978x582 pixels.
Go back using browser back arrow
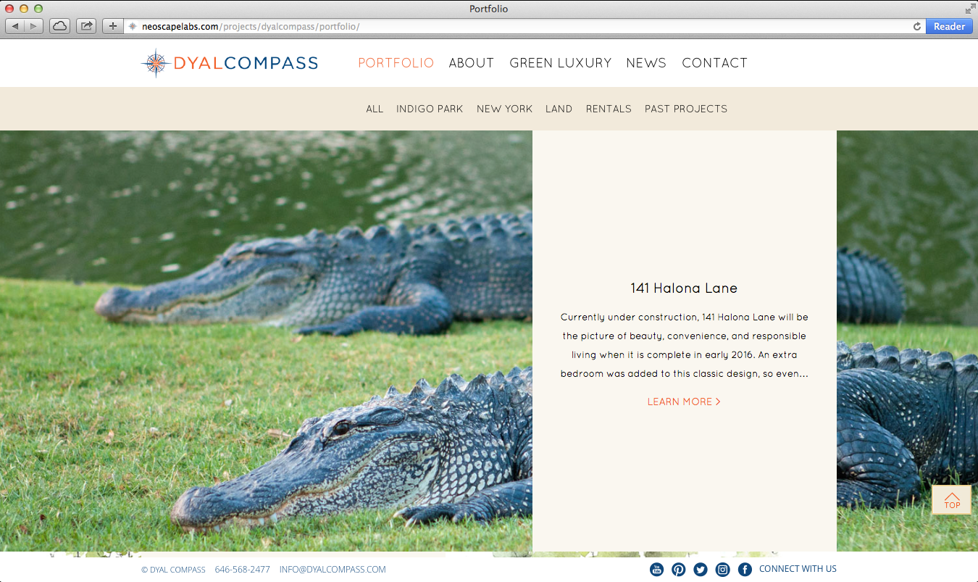[15, 26]
